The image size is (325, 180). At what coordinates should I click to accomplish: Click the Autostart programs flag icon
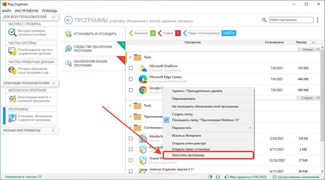pyautogui.click(x=12, y=99)
